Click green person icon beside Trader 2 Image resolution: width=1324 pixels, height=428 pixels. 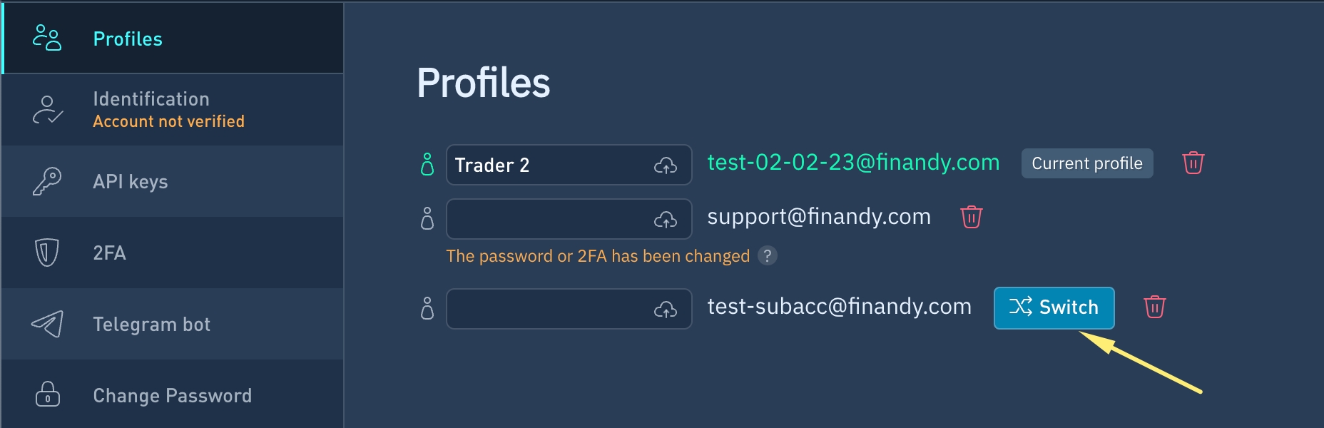427,164
